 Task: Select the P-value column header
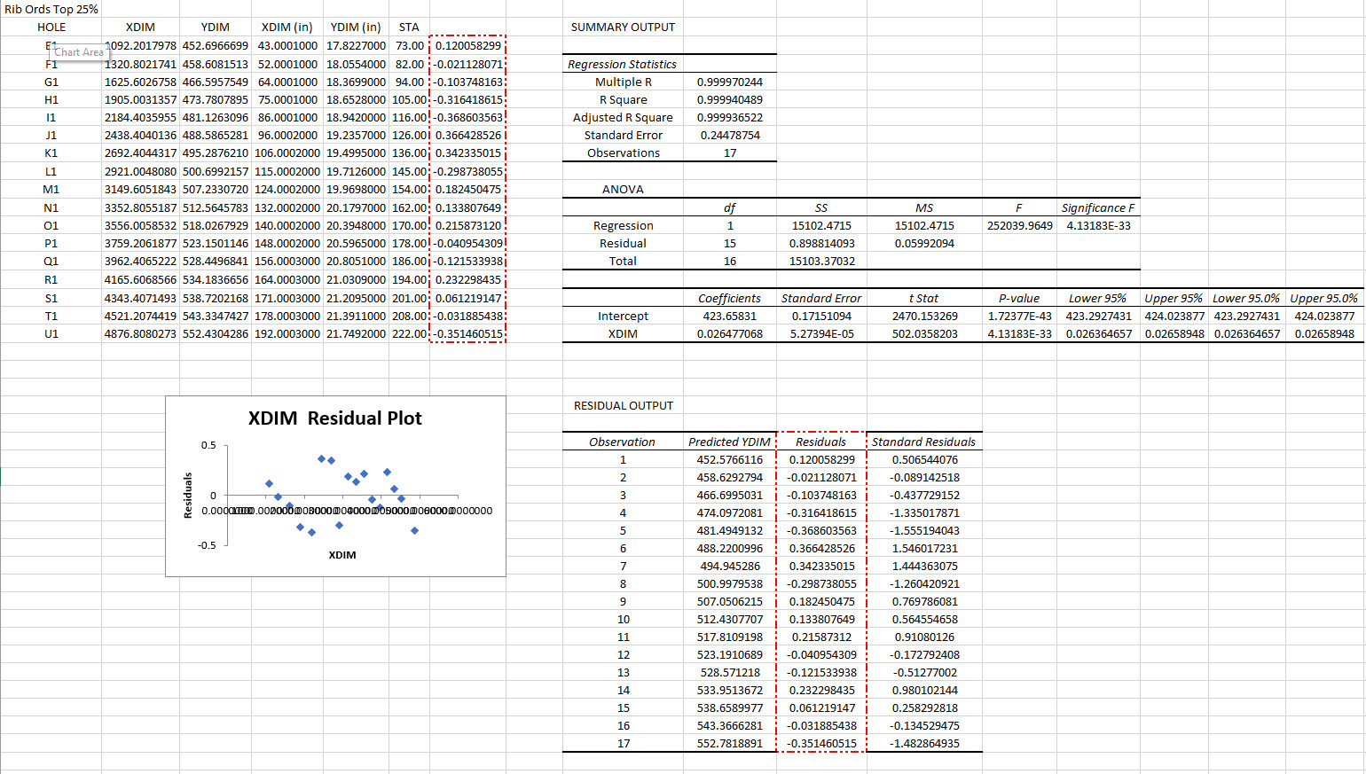click(1019, 299)
